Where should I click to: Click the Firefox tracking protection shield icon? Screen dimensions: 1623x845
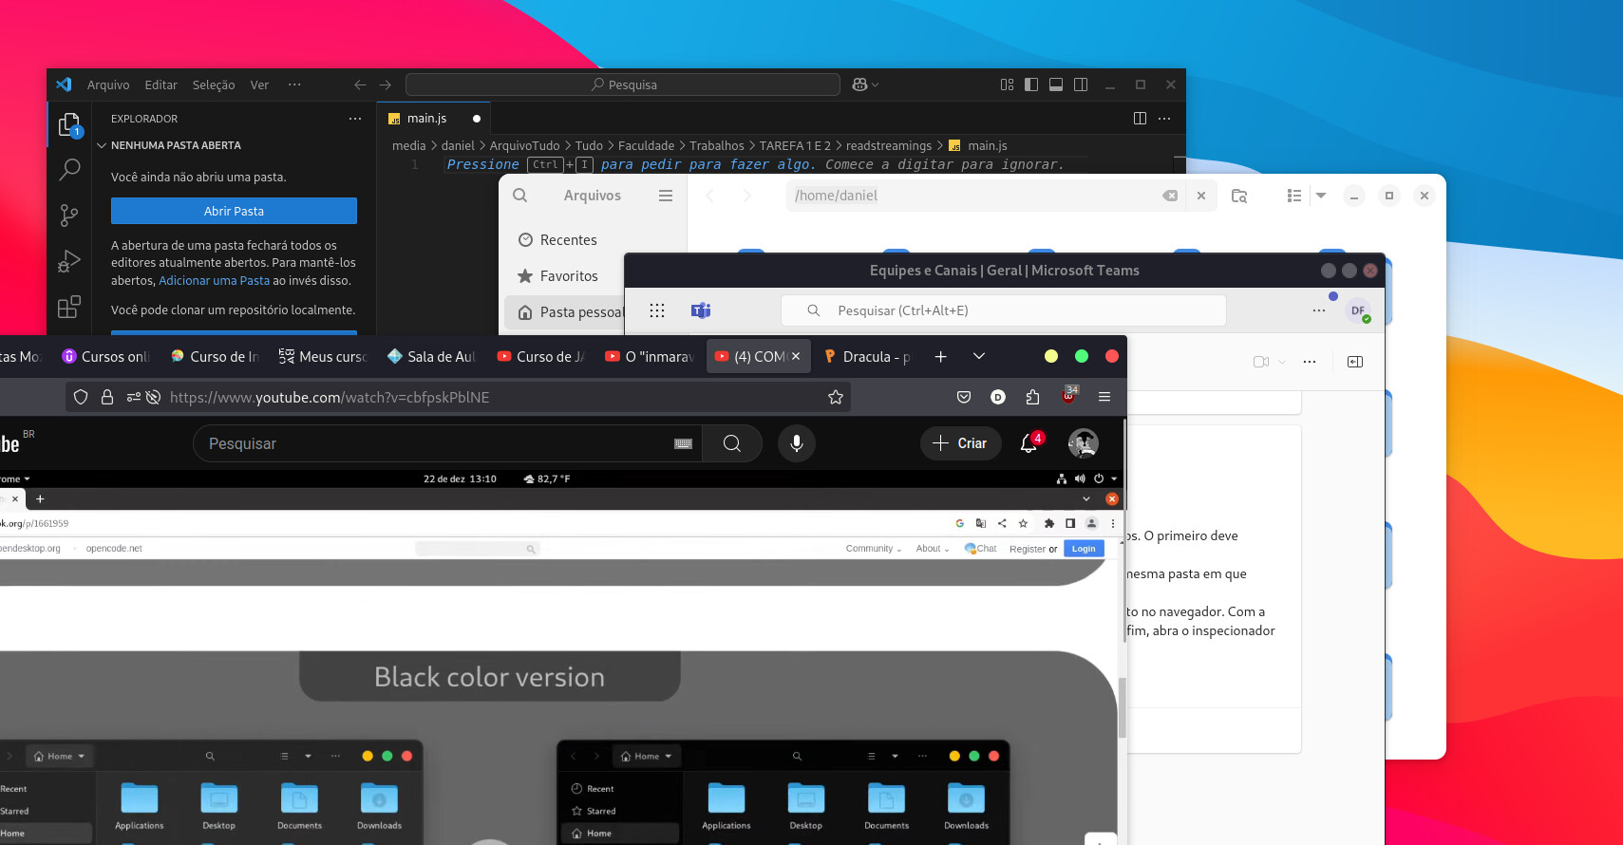pyautogui.click(x=81, y=398)
